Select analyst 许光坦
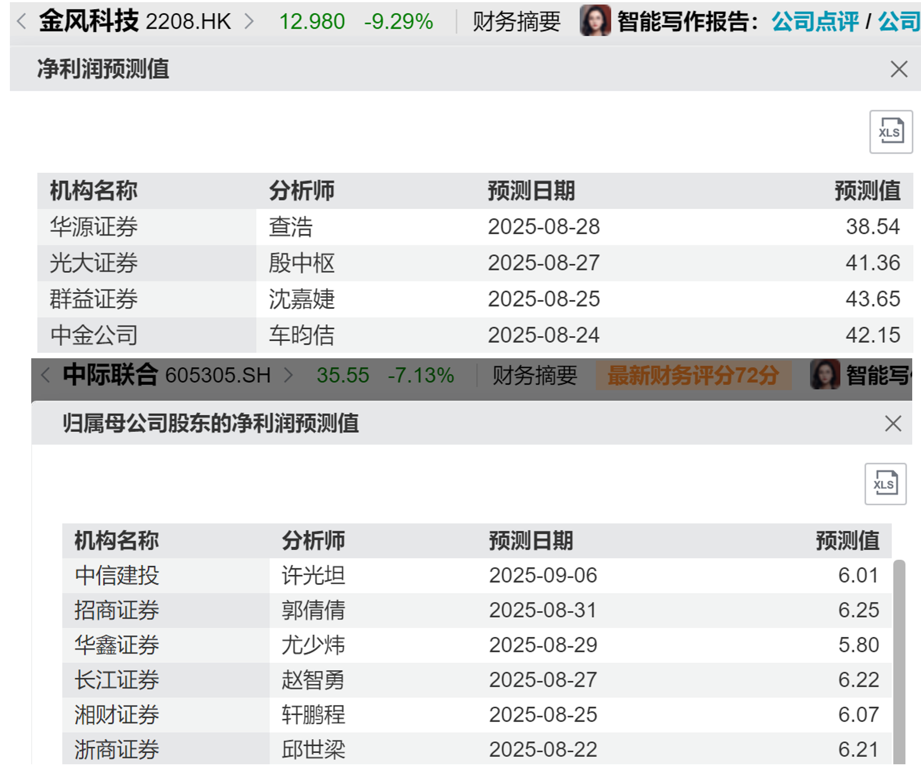 pos(313,576)
